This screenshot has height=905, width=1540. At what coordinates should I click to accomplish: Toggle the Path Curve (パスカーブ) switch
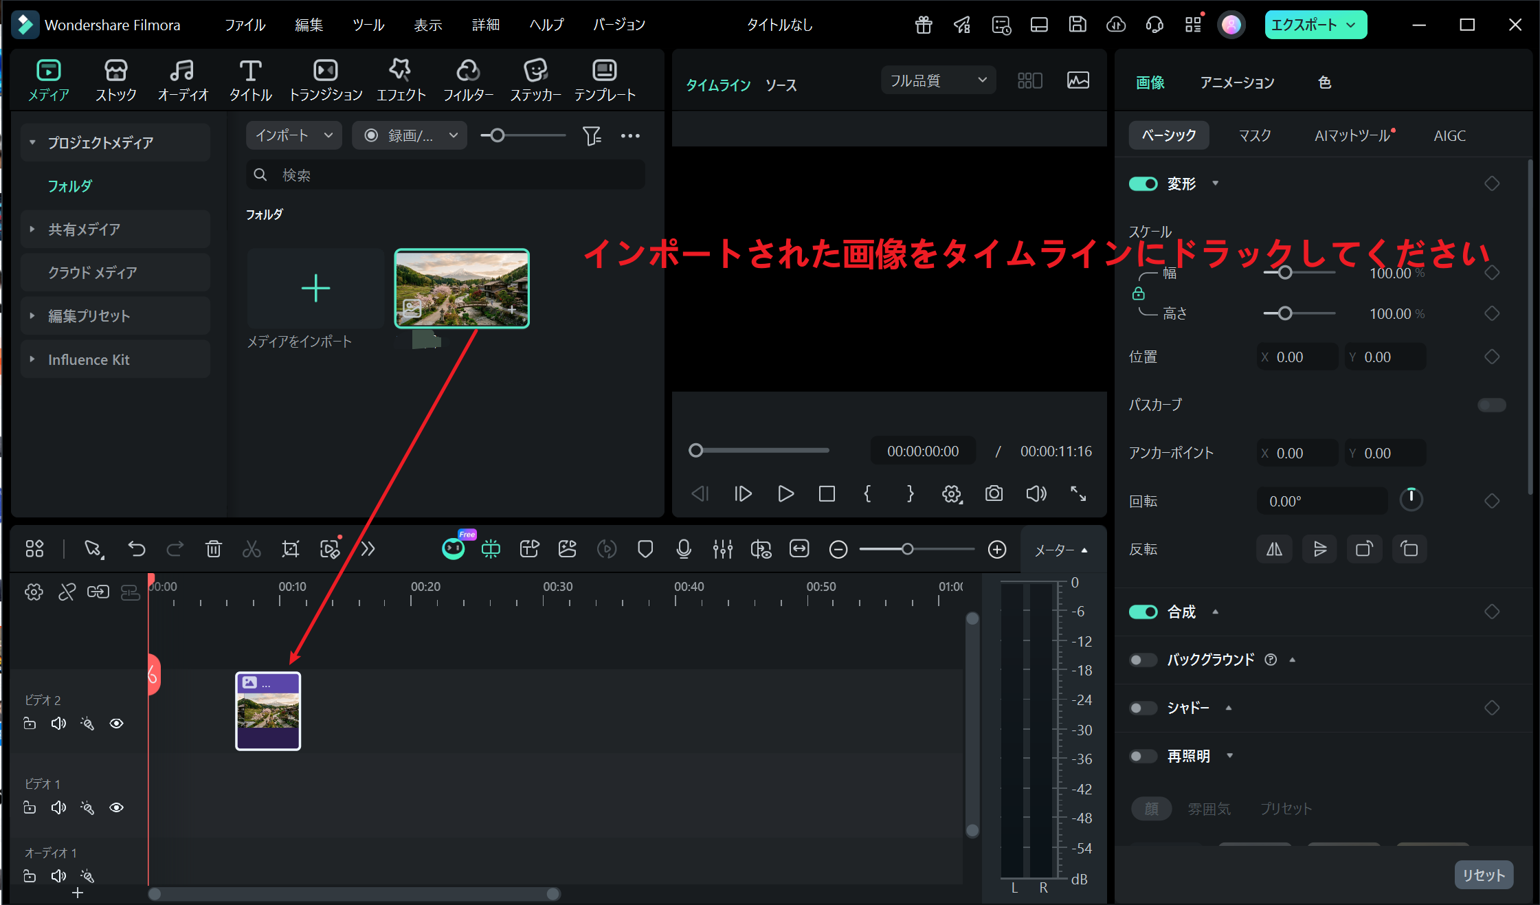[1492, 405]
